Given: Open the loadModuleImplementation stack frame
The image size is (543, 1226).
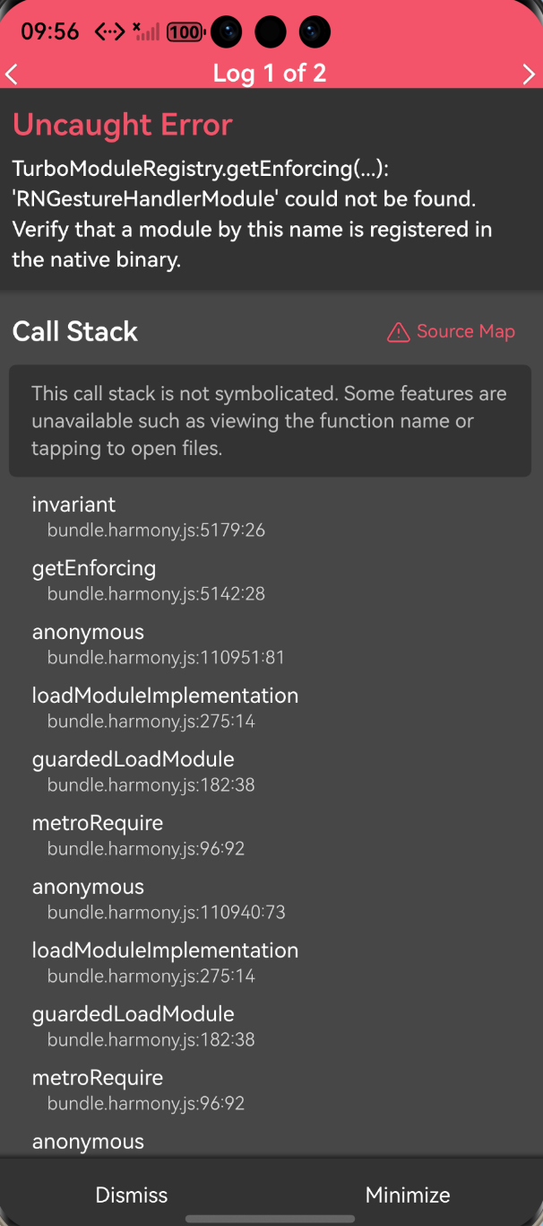Looking at the screenshot, I should 165,696.
